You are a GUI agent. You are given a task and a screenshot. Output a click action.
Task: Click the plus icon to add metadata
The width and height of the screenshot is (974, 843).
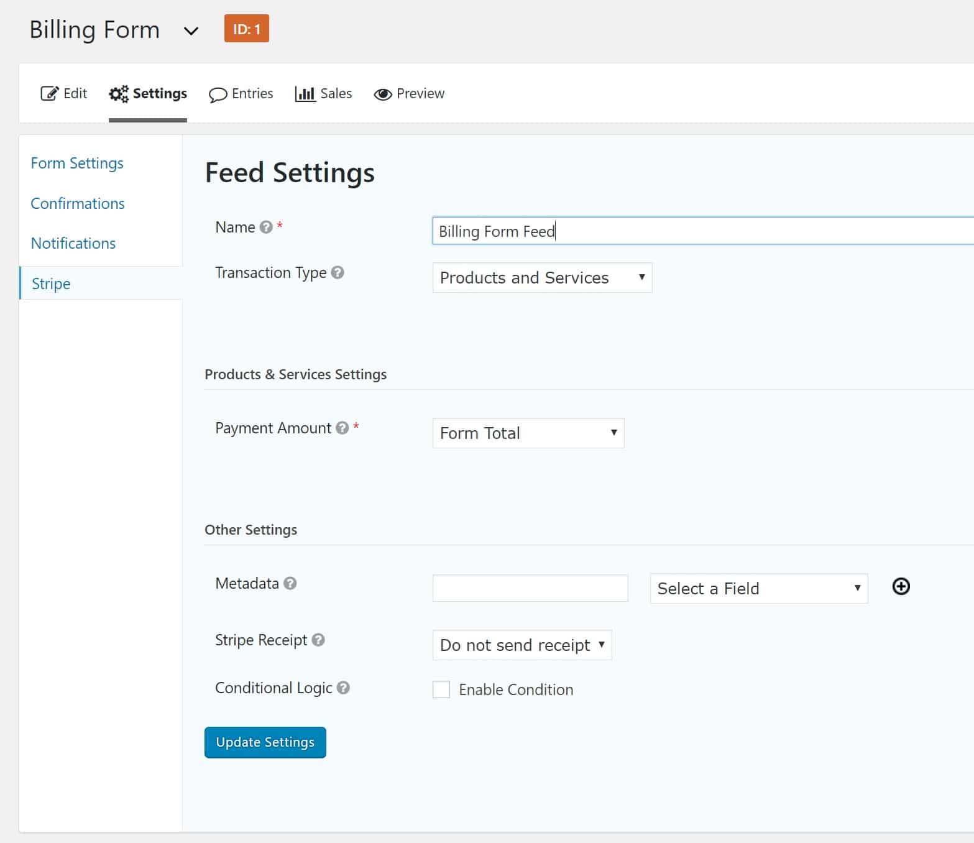click(x=900, y=586)
